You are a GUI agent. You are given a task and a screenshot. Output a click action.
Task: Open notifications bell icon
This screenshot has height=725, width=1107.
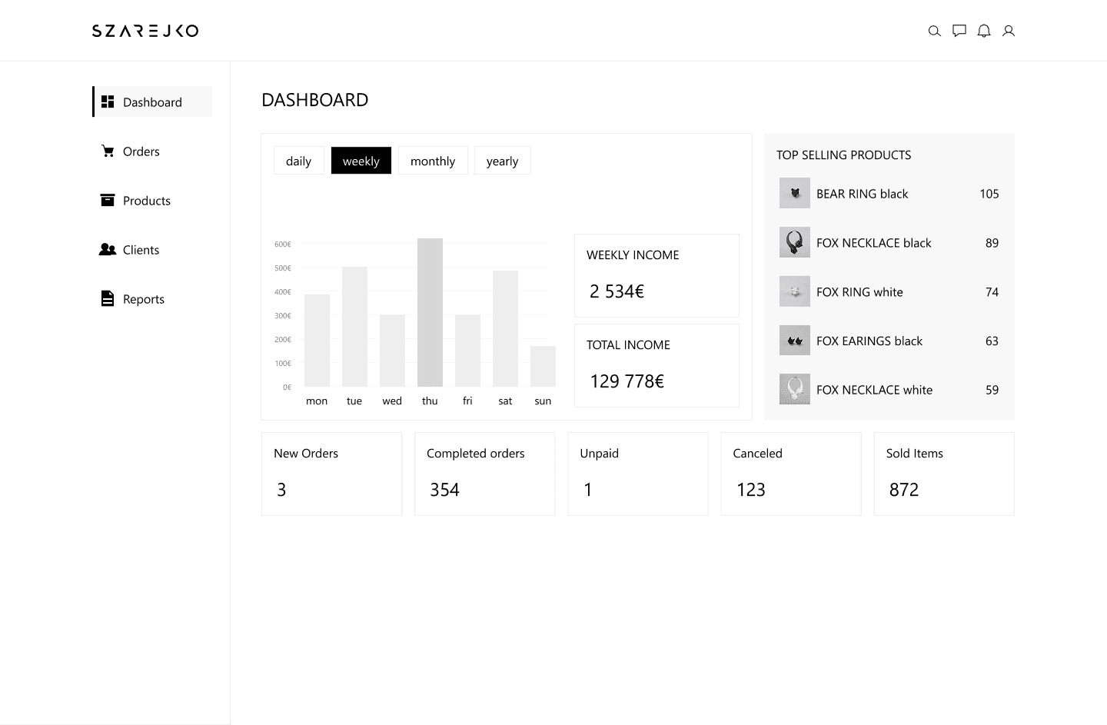[984, 31]
